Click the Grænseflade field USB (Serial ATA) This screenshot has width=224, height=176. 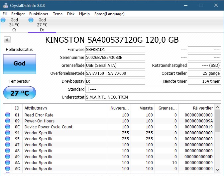115,66
